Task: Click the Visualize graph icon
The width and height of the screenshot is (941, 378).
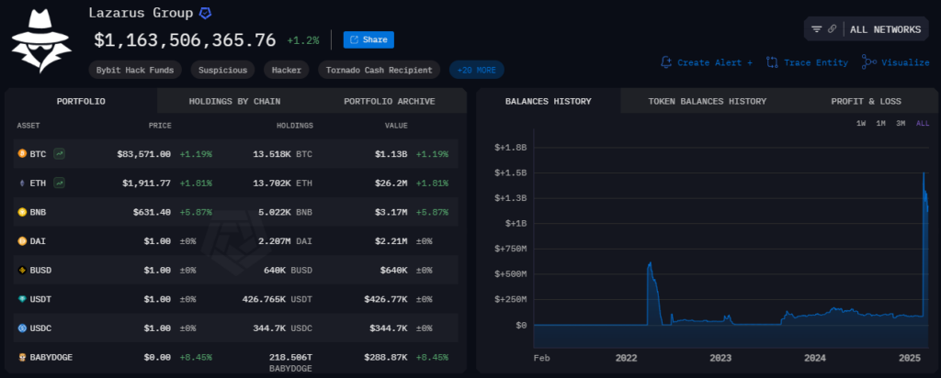Action: click(x=868, y=62)
